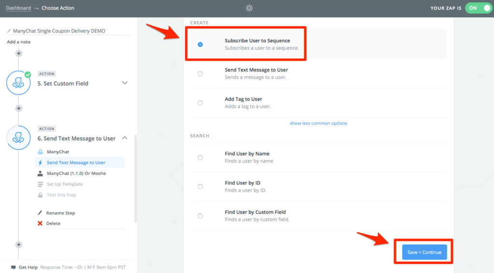Open the ManyChat icon for step 5
Image resolution: width=494 pixels, height=273 pixels.
[x=18, y=83]
